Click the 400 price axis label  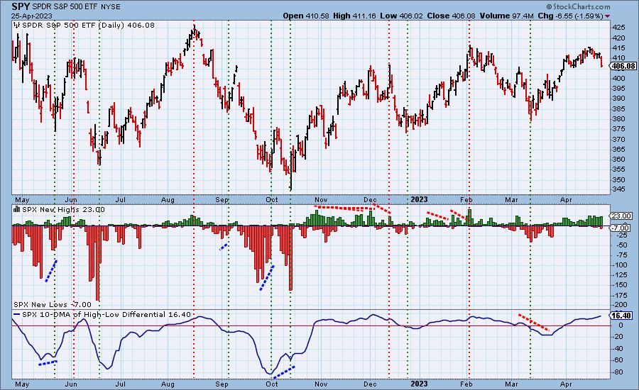tap(619, 78)
